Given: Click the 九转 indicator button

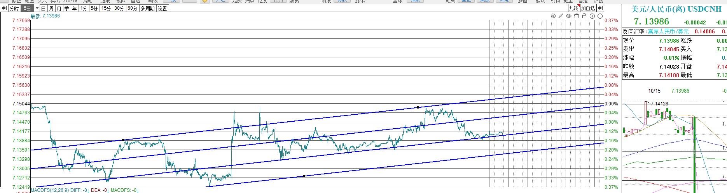Looking at the screenshot, I should (574, 8).
